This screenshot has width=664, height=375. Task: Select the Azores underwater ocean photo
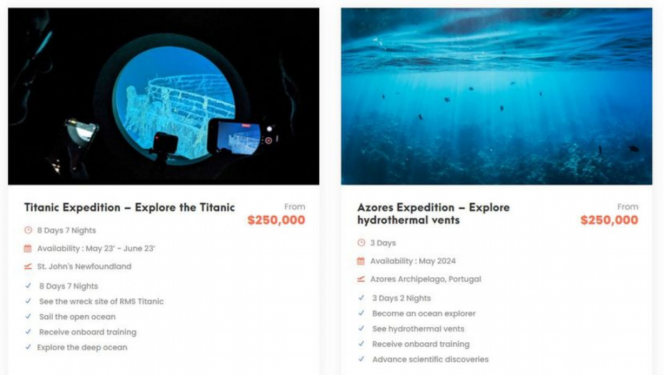[496, 96]
